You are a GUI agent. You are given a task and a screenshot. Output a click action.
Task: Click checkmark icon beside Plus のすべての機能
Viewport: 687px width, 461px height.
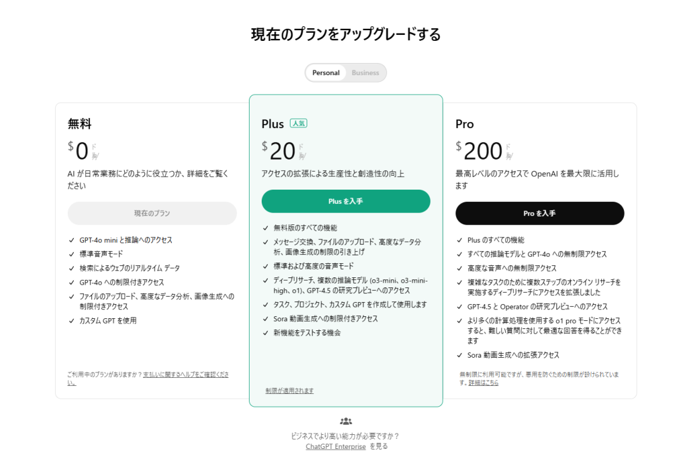pos(460,240)
